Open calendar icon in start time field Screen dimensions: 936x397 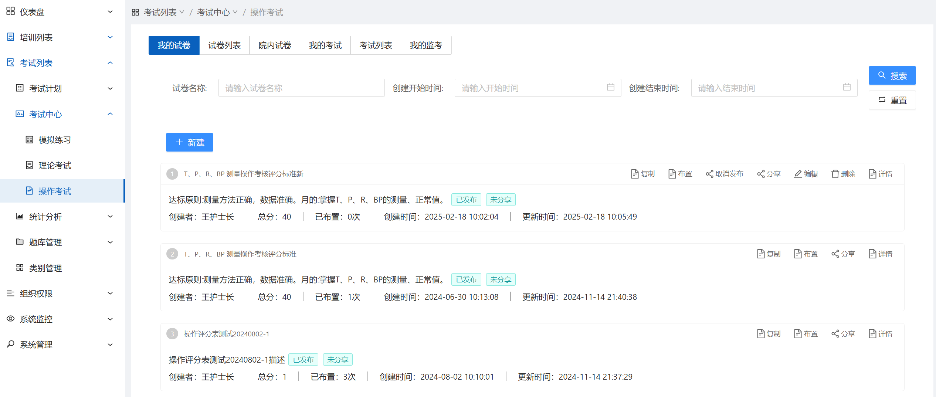point(610,87)
